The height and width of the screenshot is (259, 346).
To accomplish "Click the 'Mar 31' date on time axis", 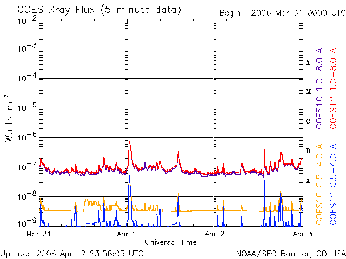I will (x=38, y=234).
